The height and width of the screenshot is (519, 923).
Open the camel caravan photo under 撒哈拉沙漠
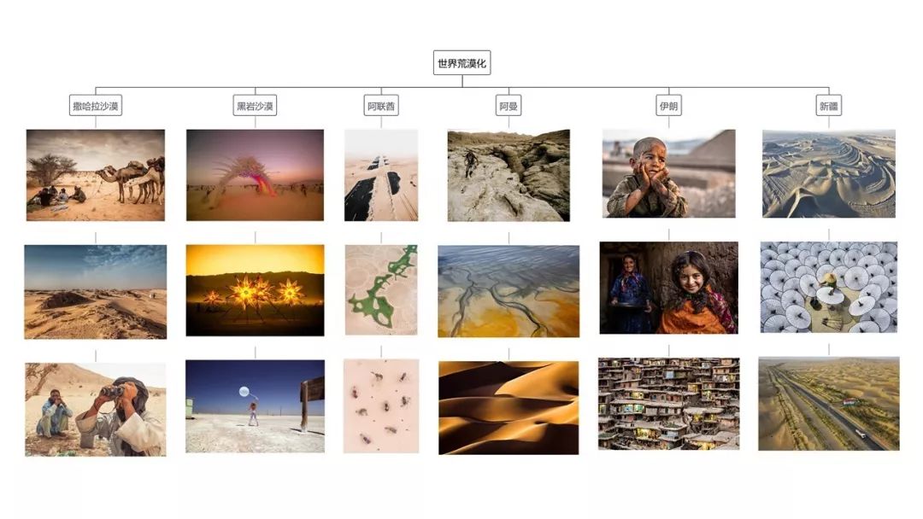point(96,175)
